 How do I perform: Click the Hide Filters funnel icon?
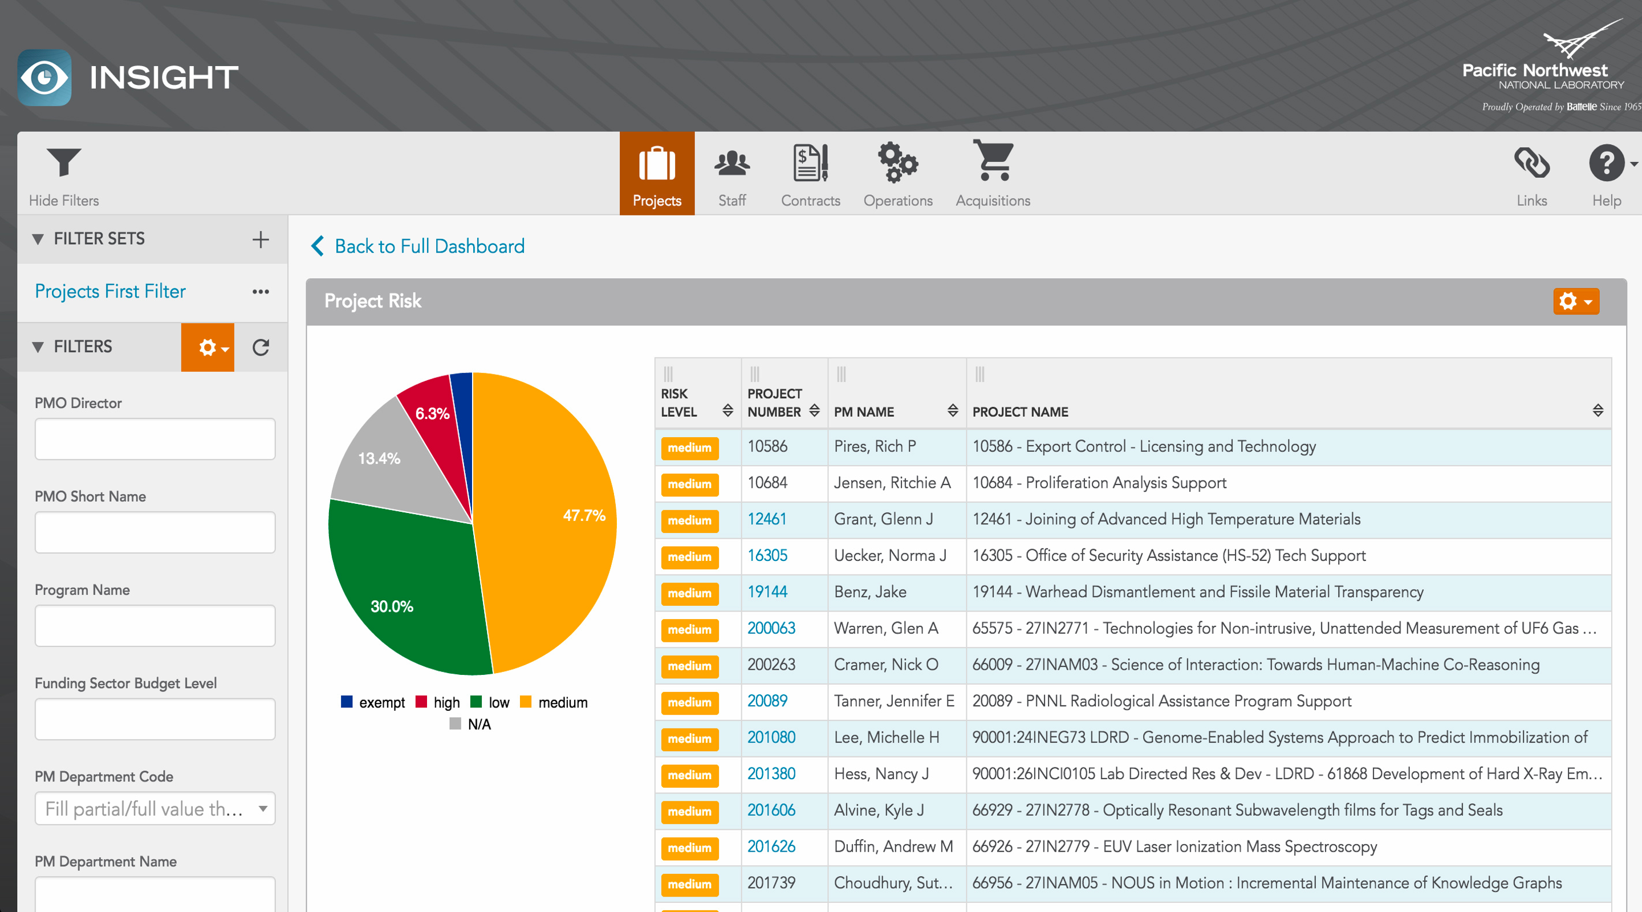click(x=64, y=162)
